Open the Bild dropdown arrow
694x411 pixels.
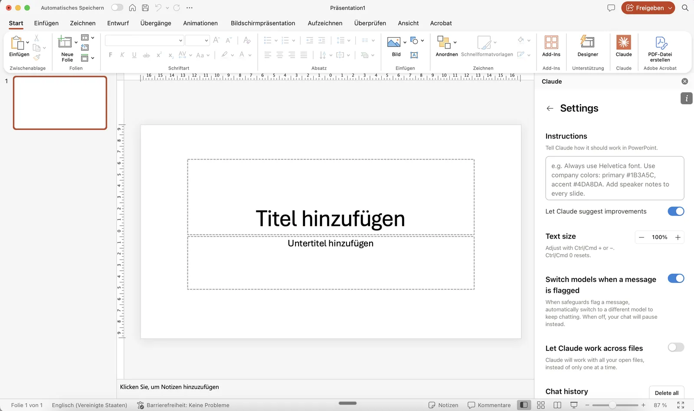point(405,42)
